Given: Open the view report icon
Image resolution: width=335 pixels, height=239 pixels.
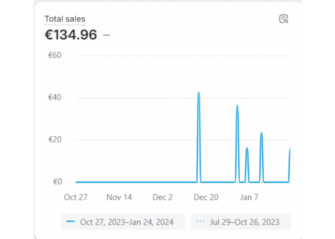Looking at the screenshot, I should (284, 19).
